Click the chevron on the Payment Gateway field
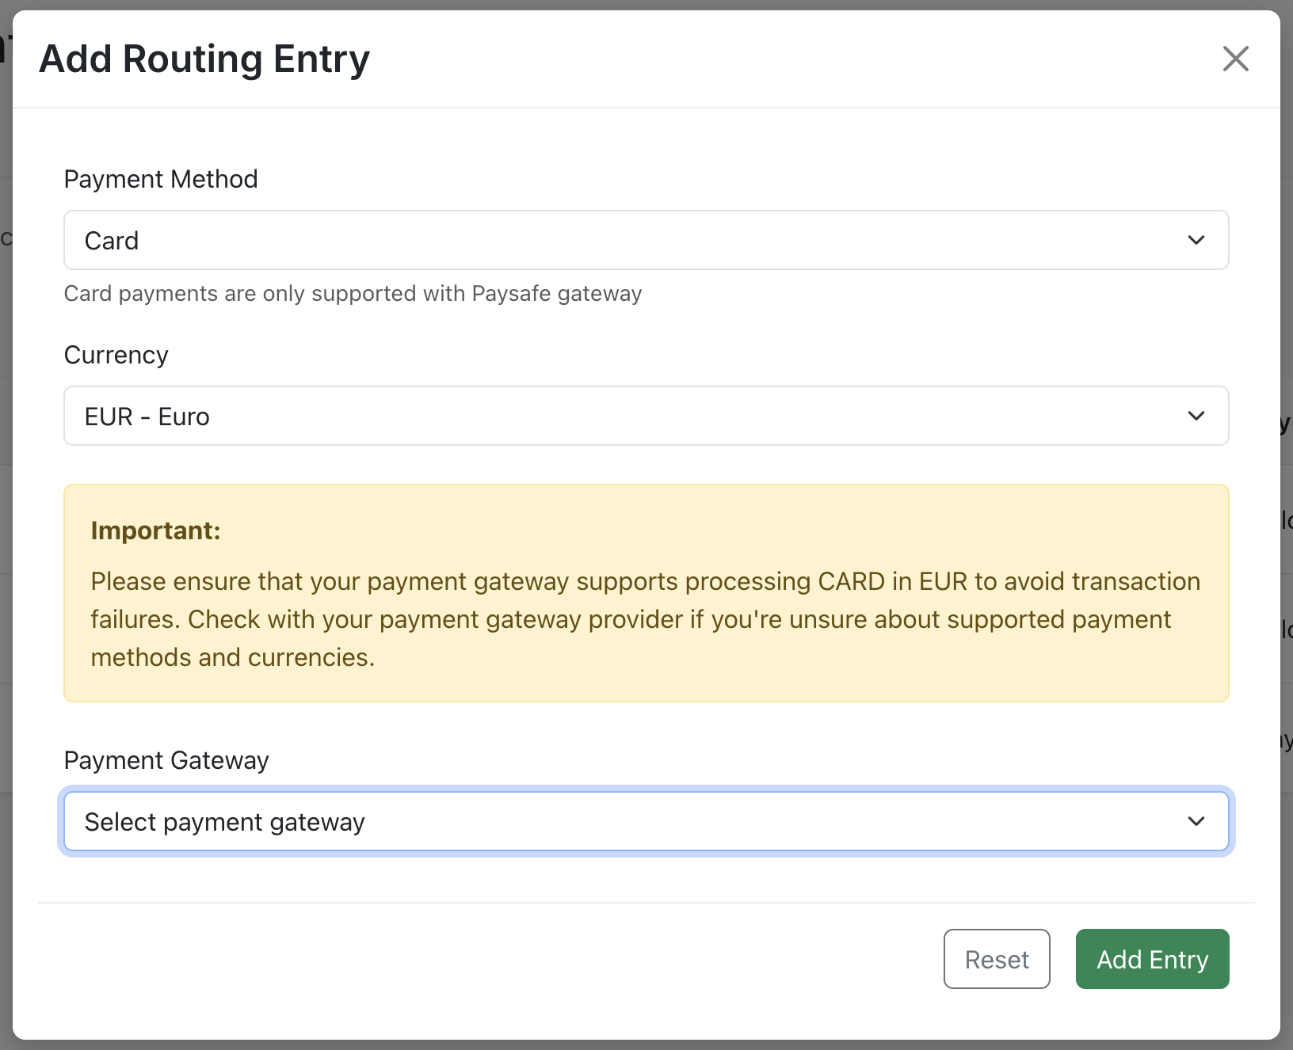The width and height of the screenshot is (1293, 1050). click(x=1196, y=821)
